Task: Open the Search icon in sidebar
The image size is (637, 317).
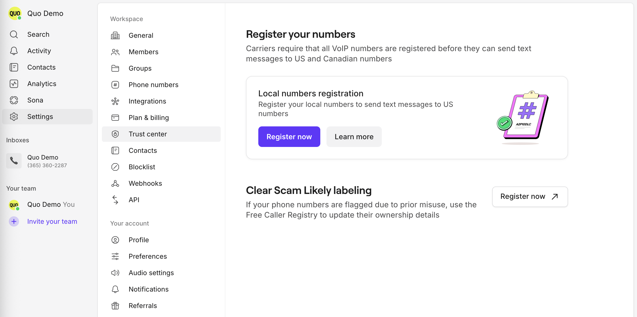Action: (14, 34)
